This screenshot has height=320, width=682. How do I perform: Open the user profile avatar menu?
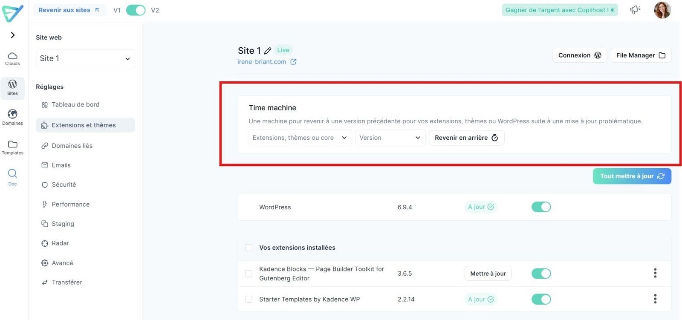click(x=662, y=10)
